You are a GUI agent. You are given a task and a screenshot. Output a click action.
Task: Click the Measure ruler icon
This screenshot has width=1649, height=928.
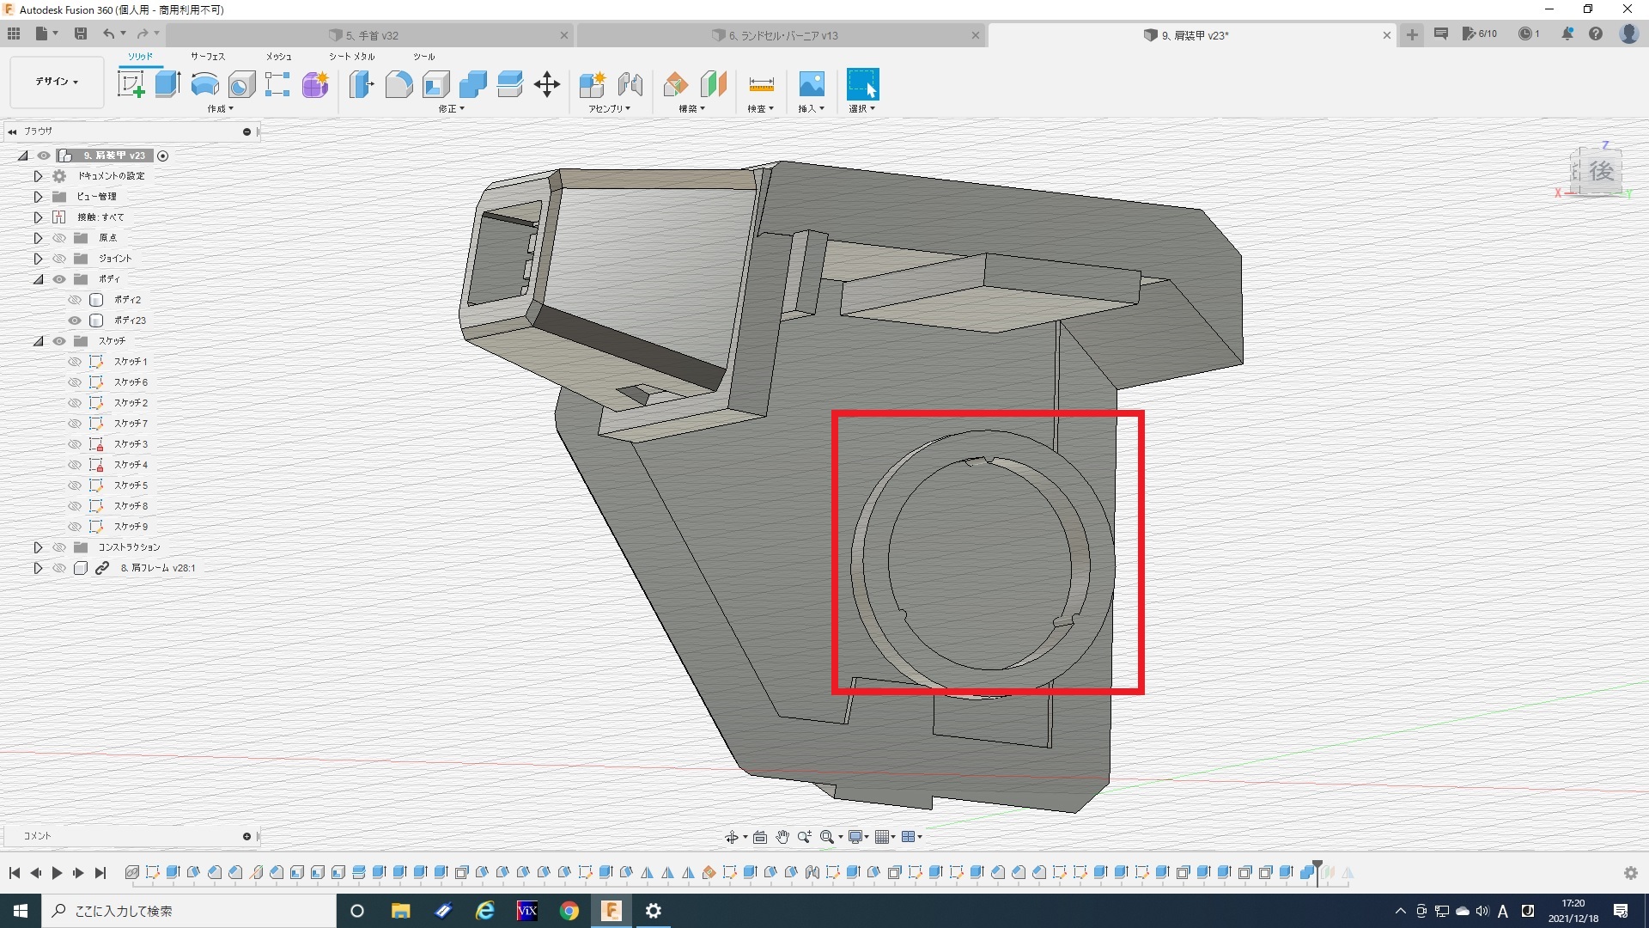[761, 84]
